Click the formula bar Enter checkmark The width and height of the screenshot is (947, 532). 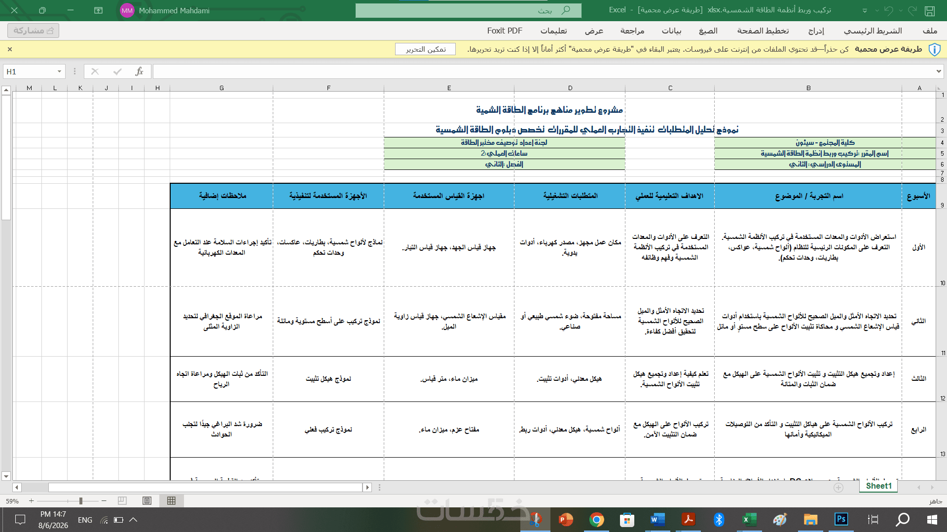click(117, 71)
